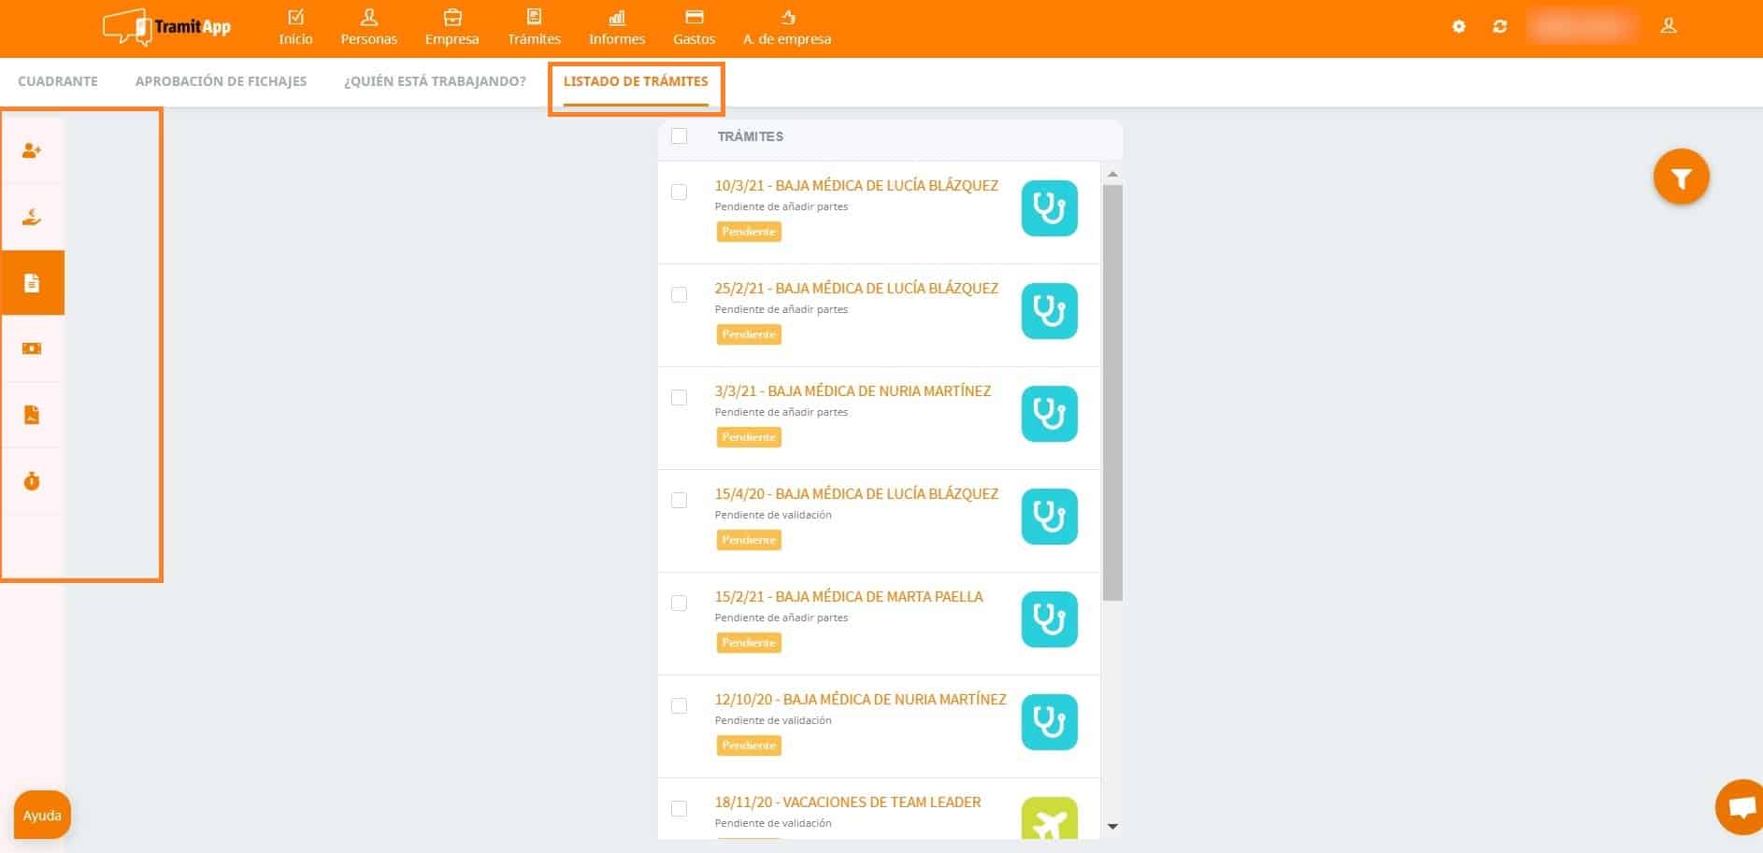Click the Ayuda button at bottom left
1763x853 pixels.
tap(41, 814)
